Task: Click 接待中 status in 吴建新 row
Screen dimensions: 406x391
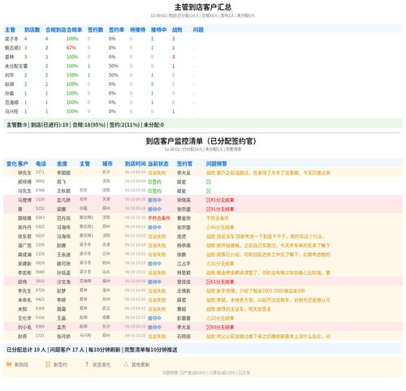Action: click(x=154, y=264)
